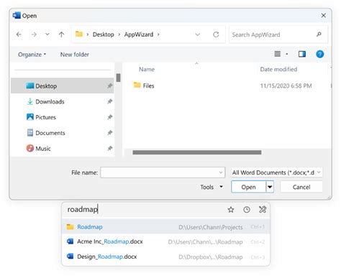Sort by the Name column
This screenshot has height=276, width=341.
pos(147,69)
